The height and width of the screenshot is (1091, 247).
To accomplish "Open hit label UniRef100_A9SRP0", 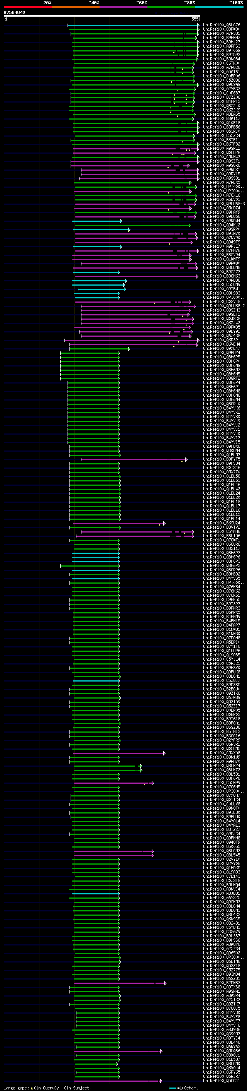I will tap(222, 230).
